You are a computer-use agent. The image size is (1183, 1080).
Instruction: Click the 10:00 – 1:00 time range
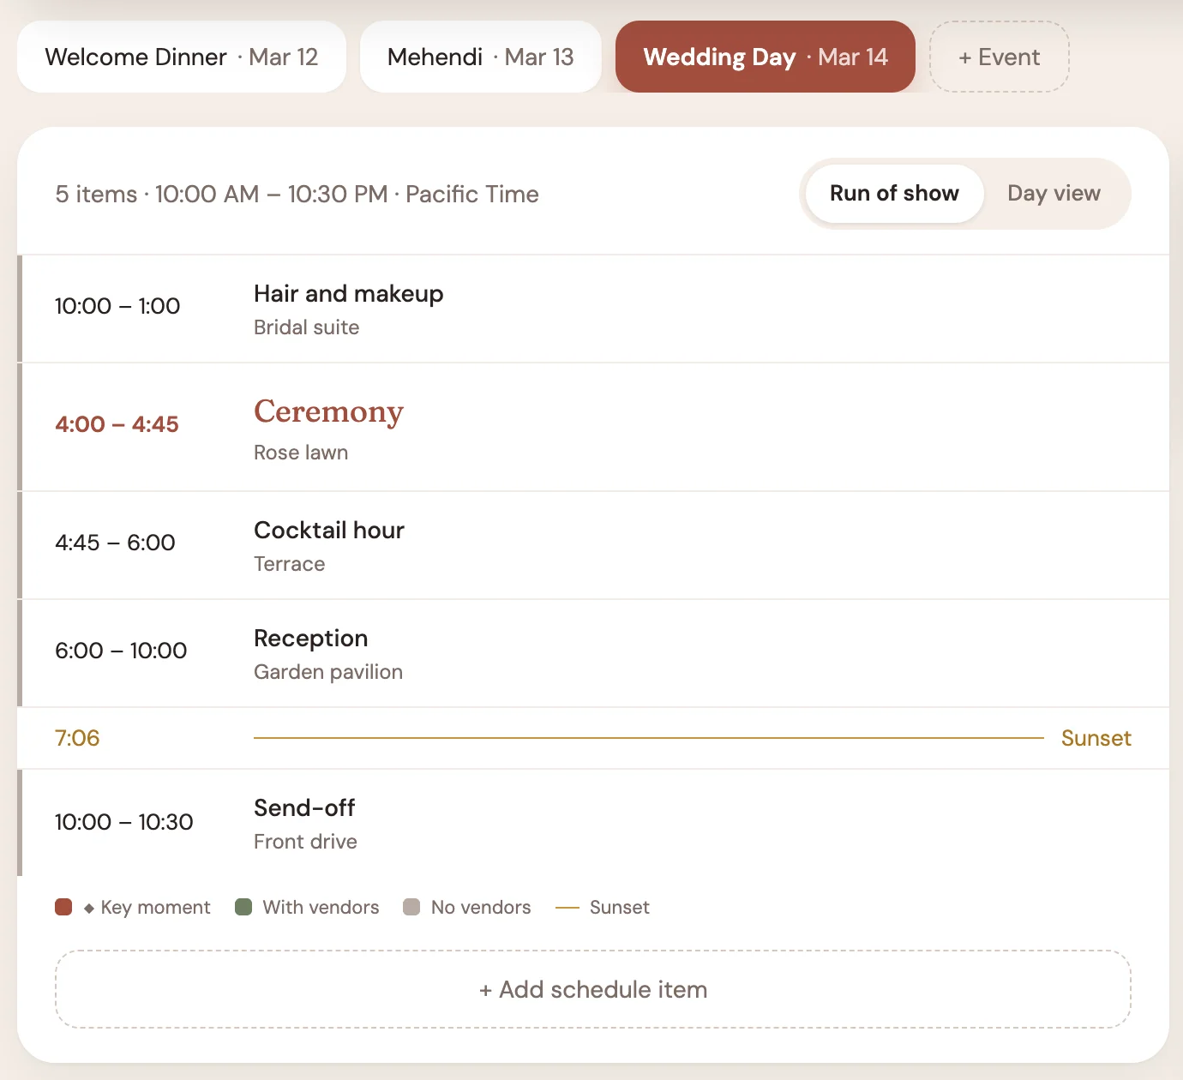(117, 306)
